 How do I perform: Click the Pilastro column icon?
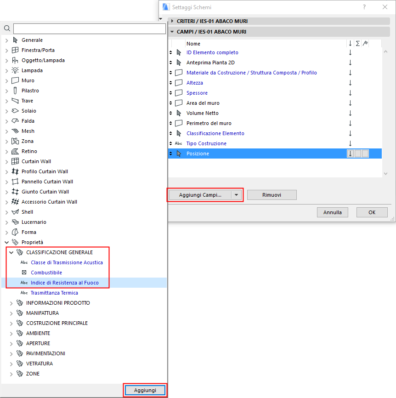tap(15, 91)
